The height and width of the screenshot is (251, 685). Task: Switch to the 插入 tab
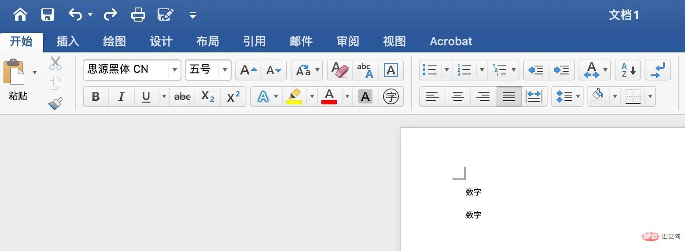pos(68,41)
